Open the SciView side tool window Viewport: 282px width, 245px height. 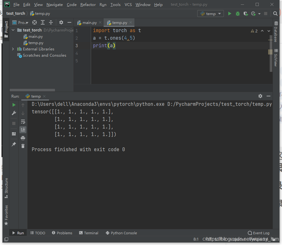pos(276,58)
